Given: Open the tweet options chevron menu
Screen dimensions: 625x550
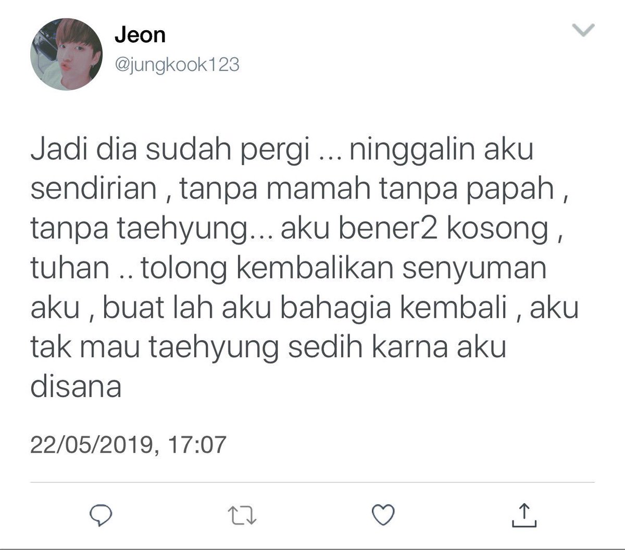Looking at the screenshot, I should tap(583, 31).
